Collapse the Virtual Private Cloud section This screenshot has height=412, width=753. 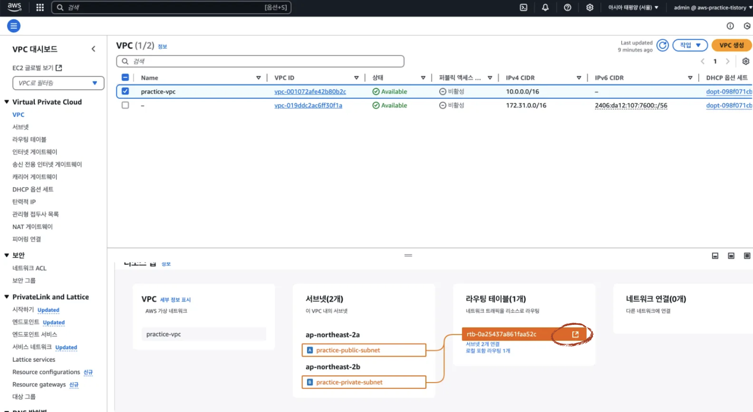(x=7, y=102)
